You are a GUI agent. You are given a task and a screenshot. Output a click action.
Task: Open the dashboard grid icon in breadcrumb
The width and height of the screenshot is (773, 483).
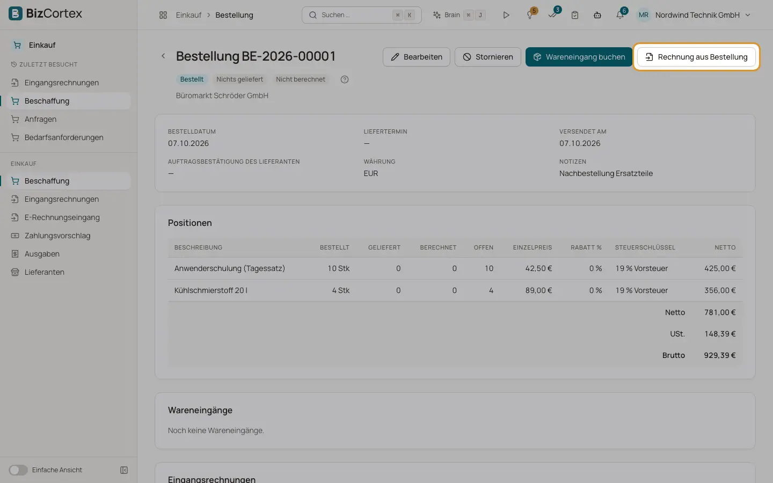pos(163,15)
